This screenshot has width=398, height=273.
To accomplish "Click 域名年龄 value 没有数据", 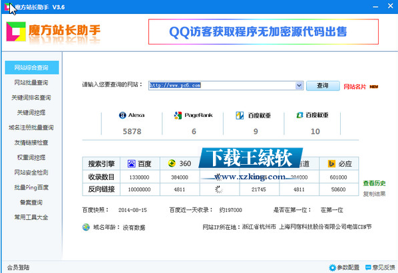I will coord(134,228).
